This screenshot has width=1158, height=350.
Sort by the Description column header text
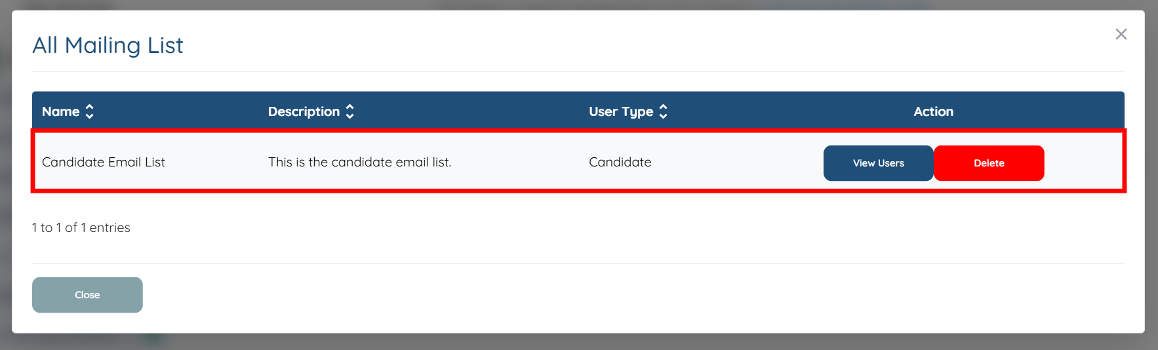point(304,111)
